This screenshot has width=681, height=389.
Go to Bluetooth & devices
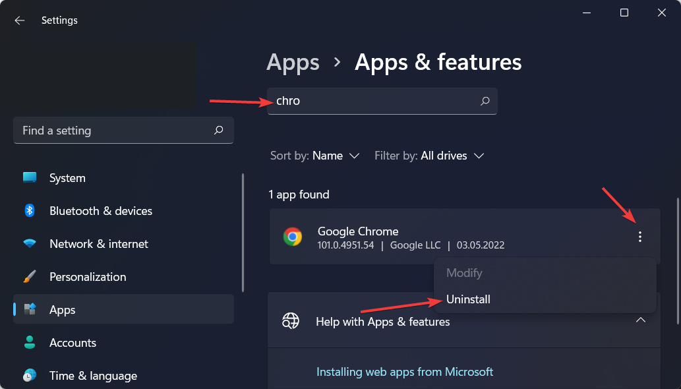pyautogui.click(x=100, y=211)
